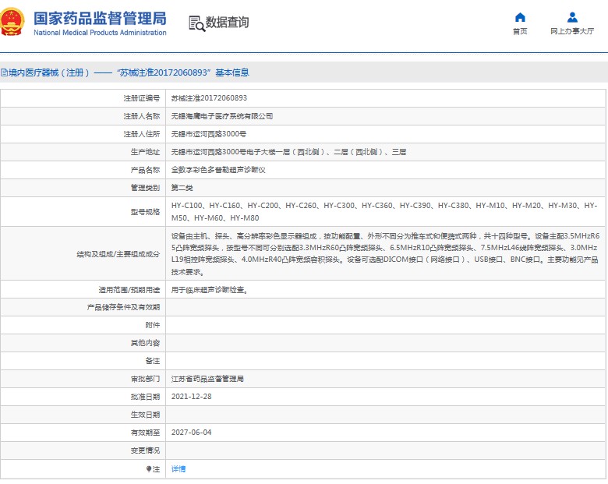Click 国家药品监督管理局 title text
This screenshot has height=484, width=608.
point(100,18)
